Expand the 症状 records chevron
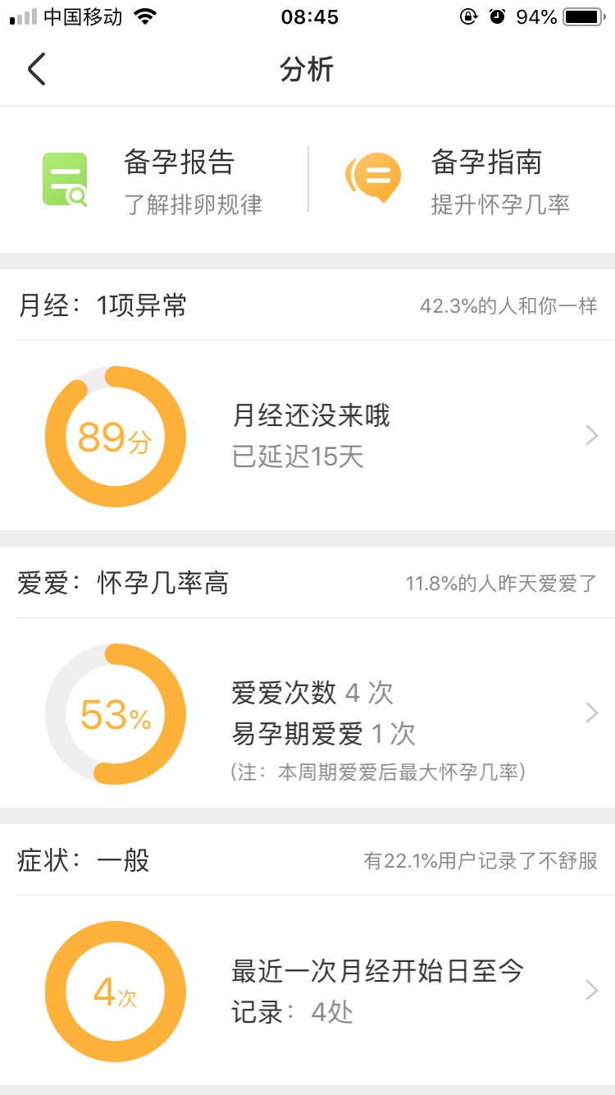 click(x=591, y=991)
